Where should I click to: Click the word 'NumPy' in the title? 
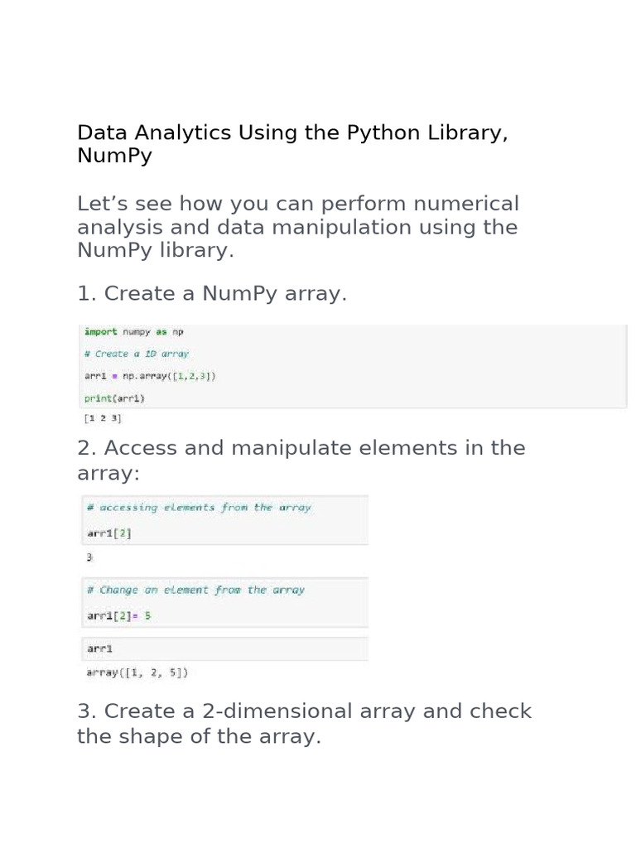point(114,157)
